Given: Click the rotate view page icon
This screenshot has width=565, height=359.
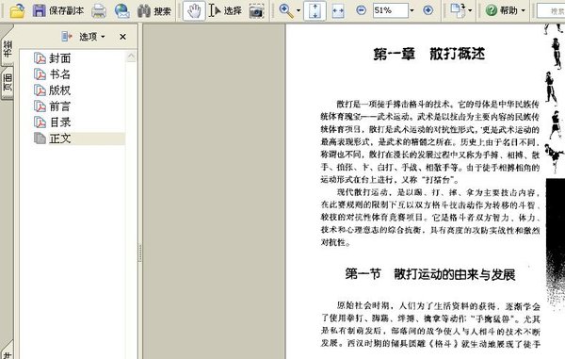Looking at the screenshot, I should point(458,10).
